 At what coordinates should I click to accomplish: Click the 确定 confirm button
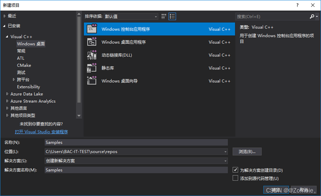[276, 189]
